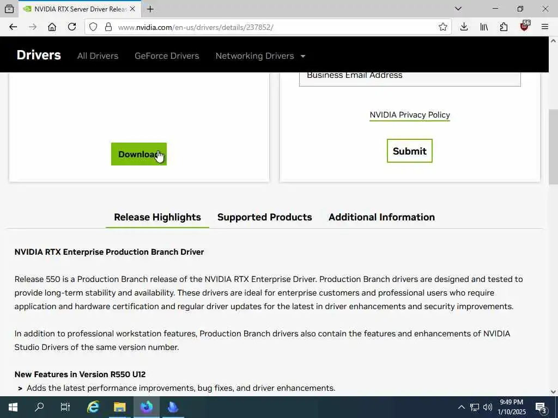Click the green Download button

pos(139,154)
